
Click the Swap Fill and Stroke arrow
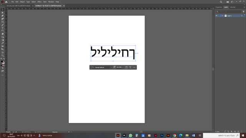[x=4, y=59]
